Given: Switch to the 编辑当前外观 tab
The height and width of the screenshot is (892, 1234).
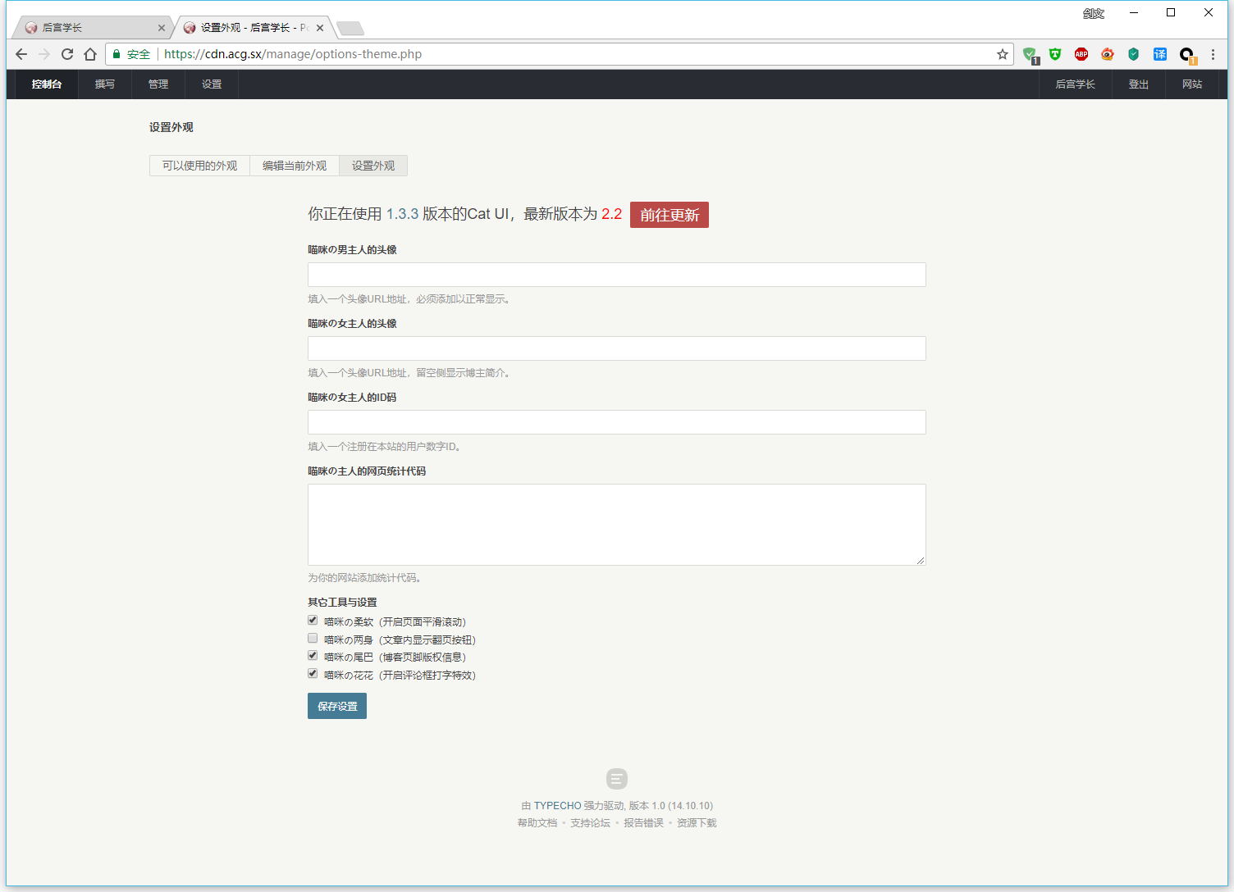Looking at the screenshot, I should click(295, 166).
